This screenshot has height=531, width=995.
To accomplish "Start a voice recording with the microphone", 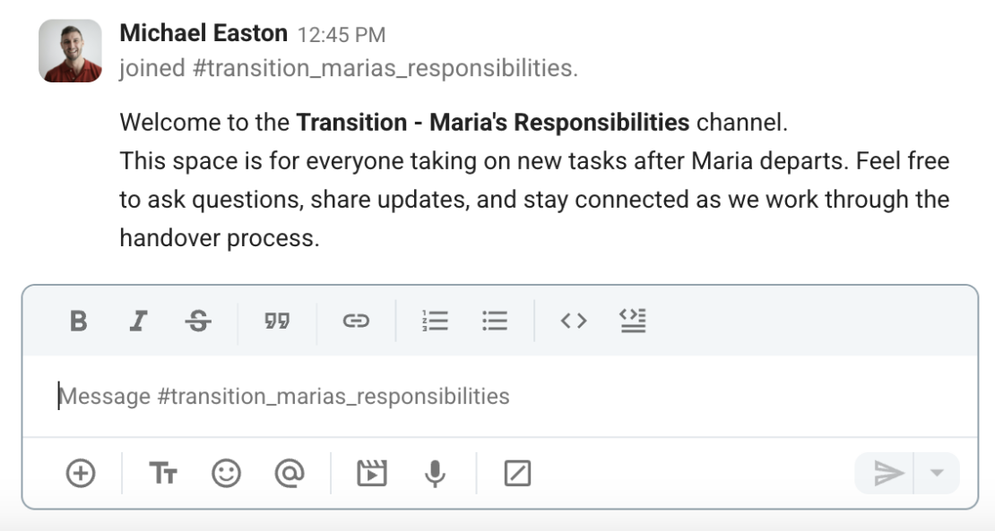I will coord(436,473).
